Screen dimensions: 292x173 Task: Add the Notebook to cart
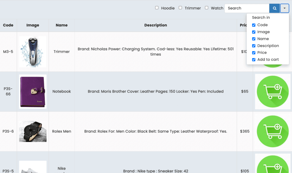pyautogui.click(x=273, y=92)
